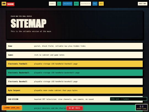Open the Games sitemap row
The image size is (149, 112).
(74, 55)
